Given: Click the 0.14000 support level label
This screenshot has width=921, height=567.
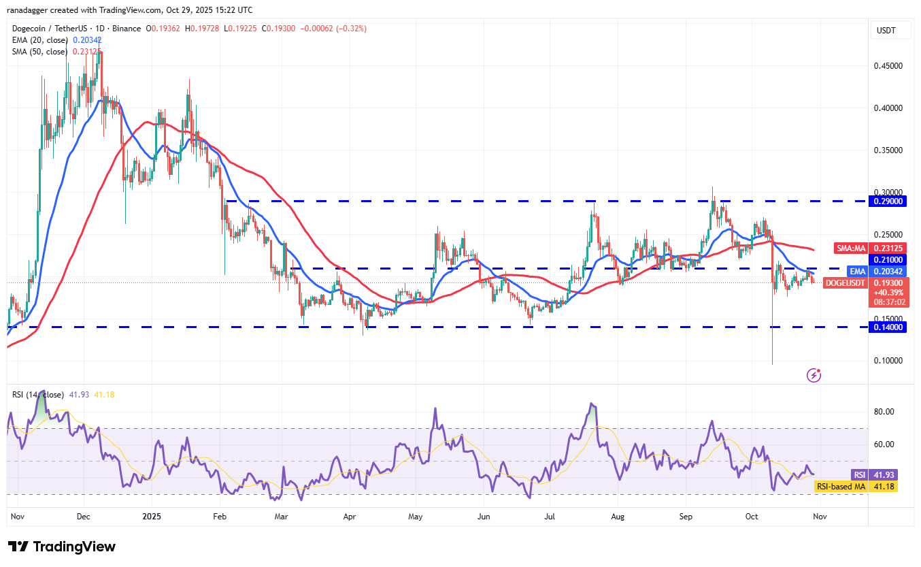Looking at the screenshot, I should pos(888,327).
